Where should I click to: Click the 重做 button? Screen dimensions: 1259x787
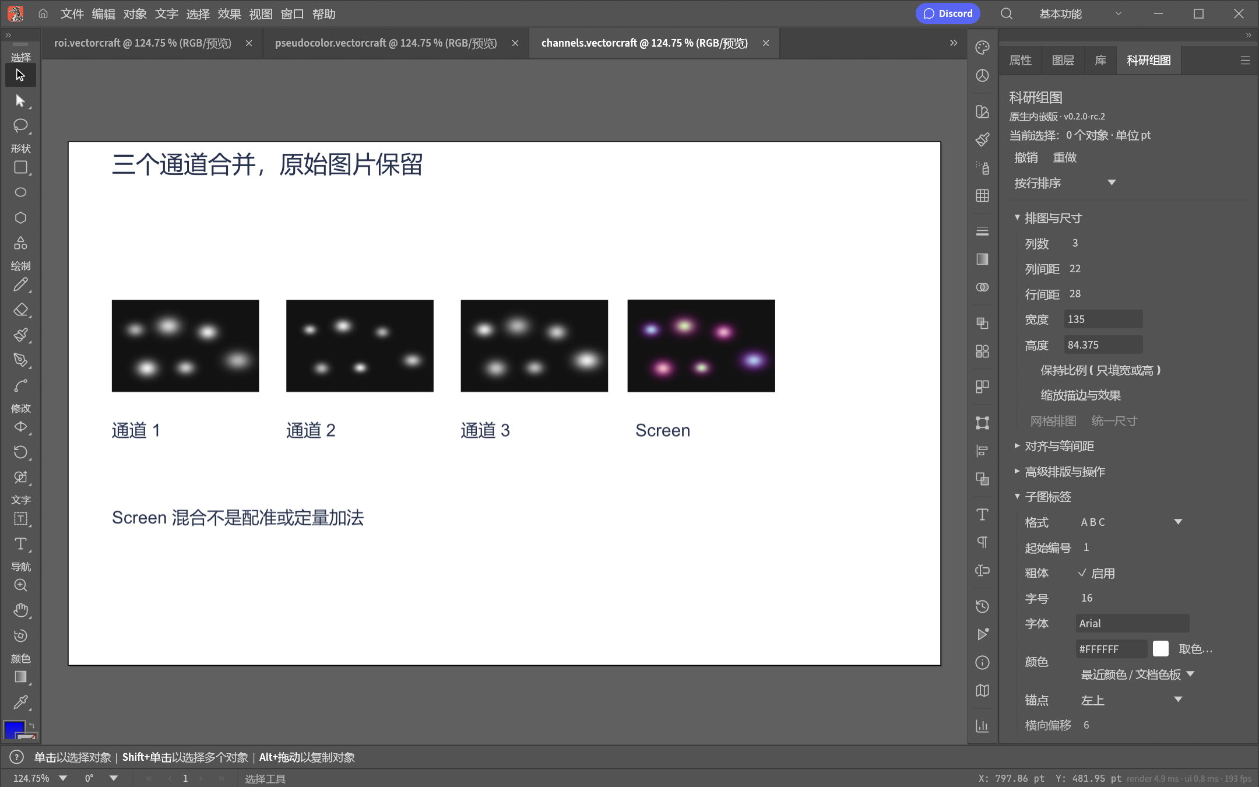[x=1064, y=157]
